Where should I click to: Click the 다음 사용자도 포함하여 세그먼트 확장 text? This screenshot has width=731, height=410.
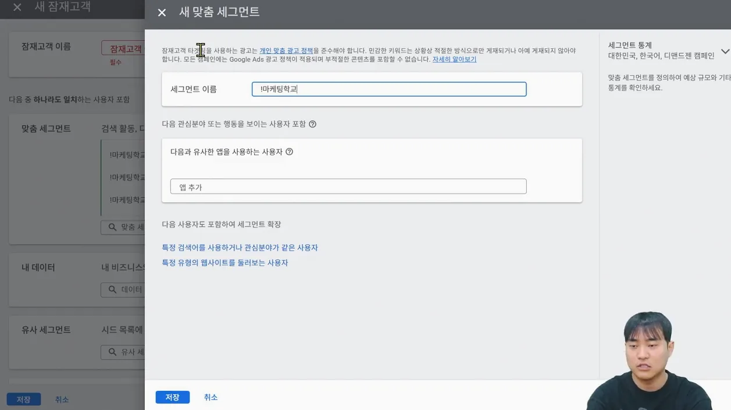point(222,224)
